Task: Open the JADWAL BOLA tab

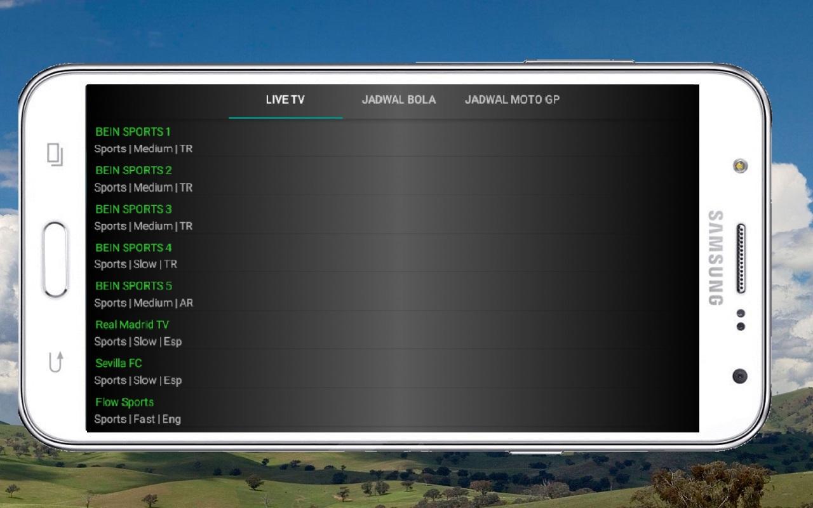Action: (399, 100)
